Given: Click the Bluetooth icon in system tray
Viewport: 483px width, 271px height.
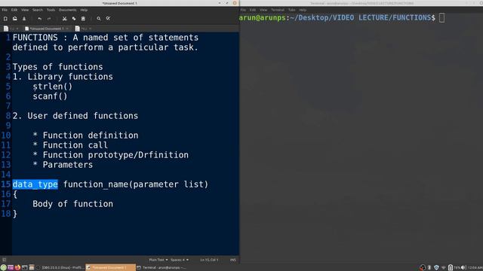Looking at the screenshot, I should [429, 268].
